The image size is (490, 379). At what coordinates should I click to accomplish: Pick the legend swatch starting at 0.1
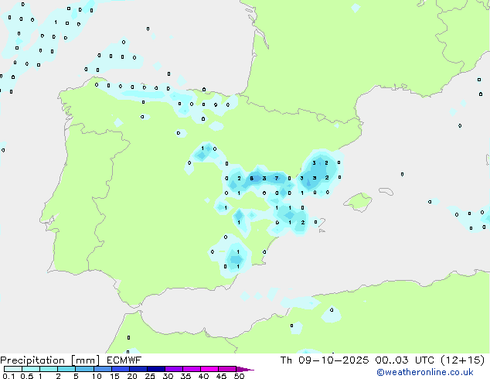[x=13, y=369]
